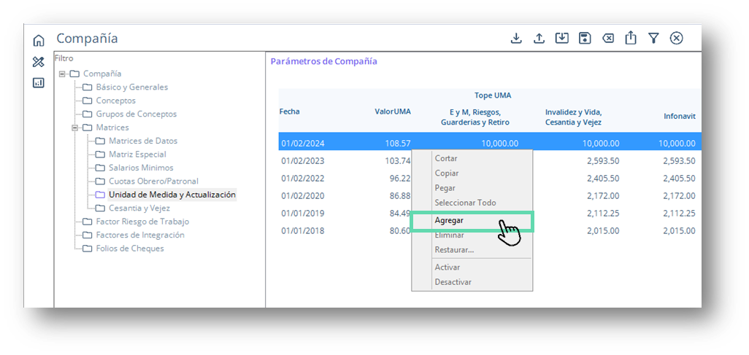The height and width of the screenshot is (355, 749).
Task: Choose Desactivar in the context menu
Action: [453, 282]
